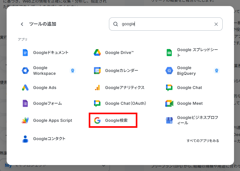This screenshot has width=240, height=171.
Task: Open the Google Meet icon
Action: click(169, 103)
